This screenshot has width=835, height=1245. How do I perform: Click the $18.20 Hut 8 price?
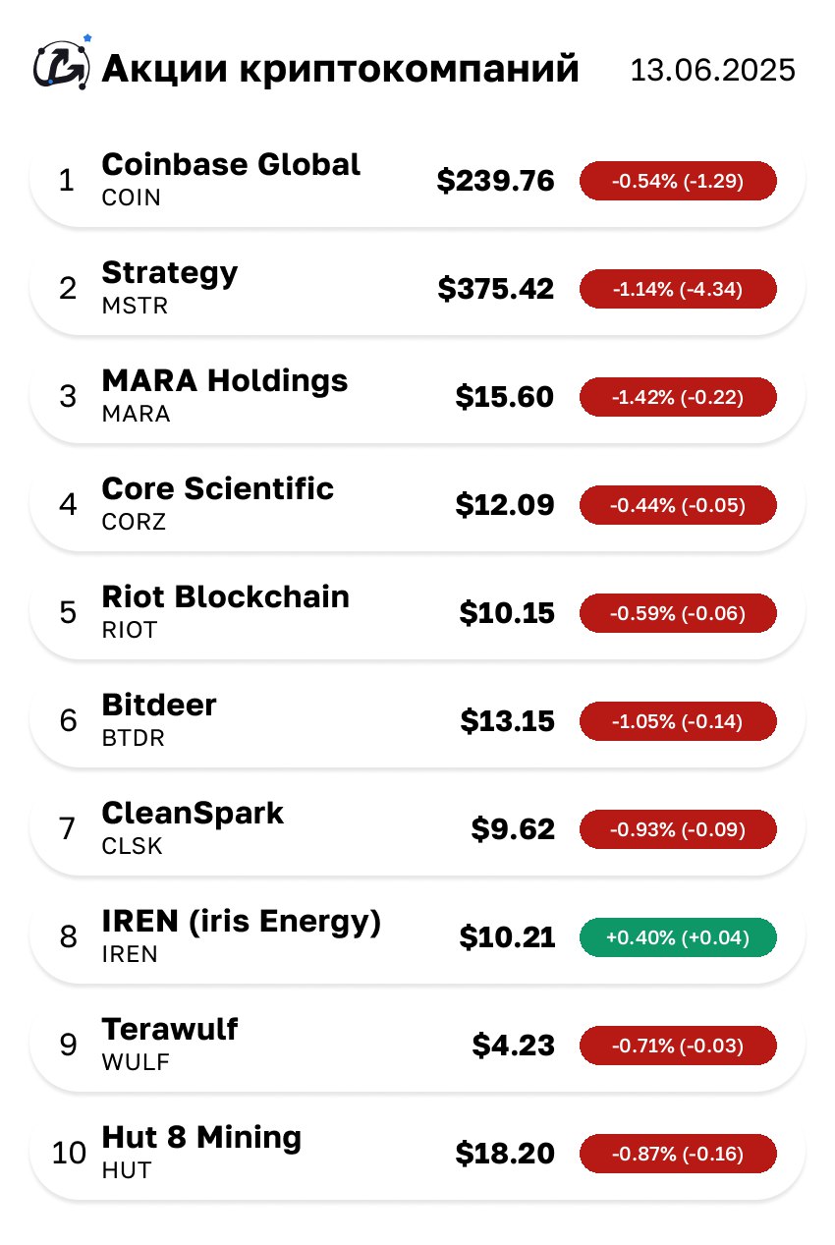point(505,1154)
